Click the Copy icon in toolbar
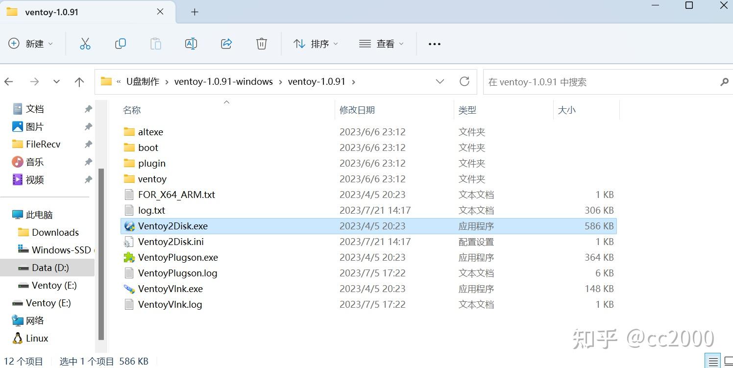 coord(121,44)
